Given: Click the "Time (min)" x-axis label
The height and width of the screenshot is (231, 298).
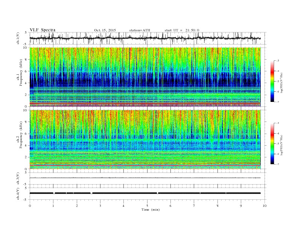Looking at the screenshot, I should pos(151,209).
